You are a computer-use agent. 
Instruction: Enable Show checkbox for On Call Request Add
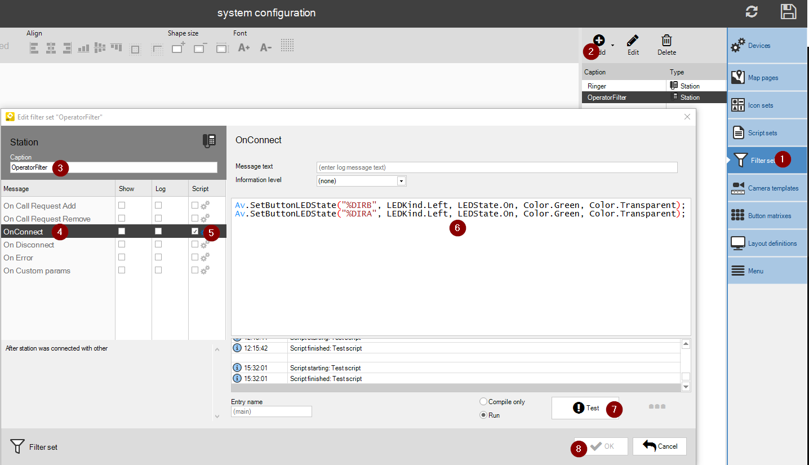click(x=122, y=206)
